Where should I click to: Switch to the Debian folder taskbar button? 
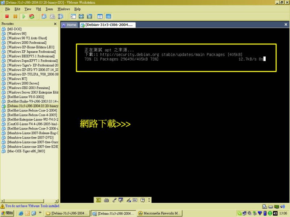(x=67, y=213)
